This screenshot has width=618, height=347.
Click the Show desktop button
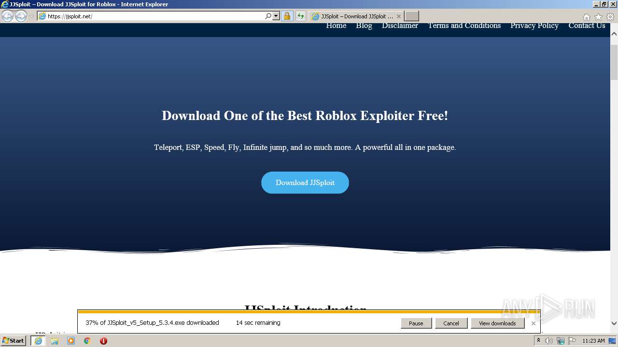[613, 341]
